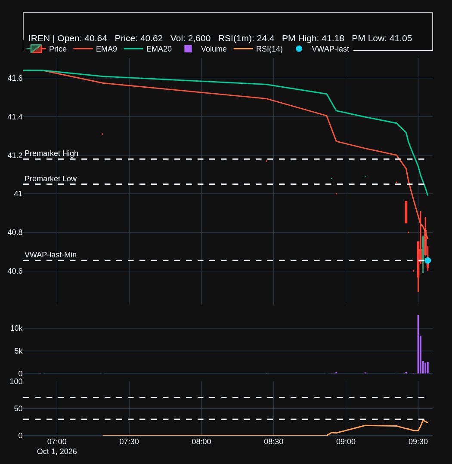This screenshot has width=452, height=464.
Task: Click the Premarket High annotation label
Action: click(51, 153)
